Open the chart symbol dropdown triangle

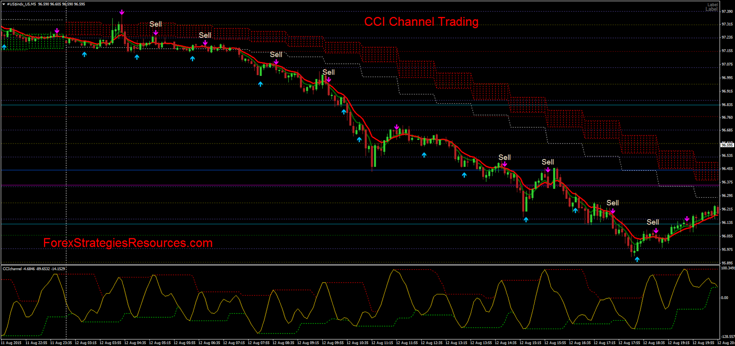(3, 4)
